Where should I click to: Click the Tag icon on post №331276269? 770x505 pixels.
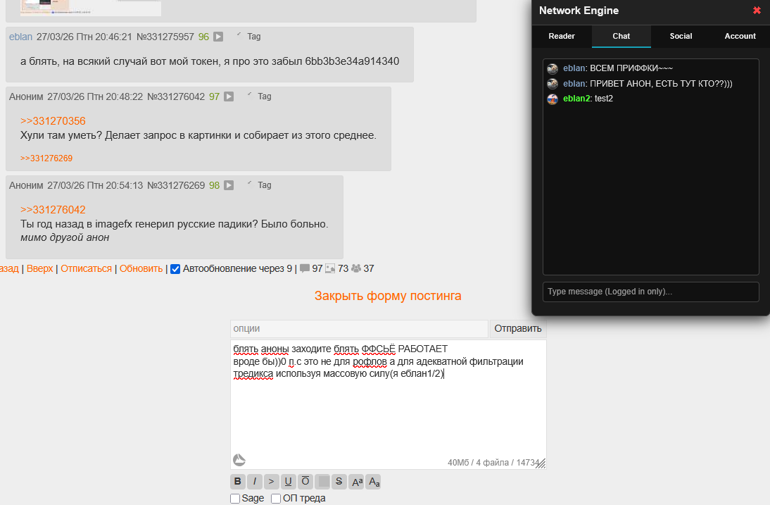tap(249, 183)
